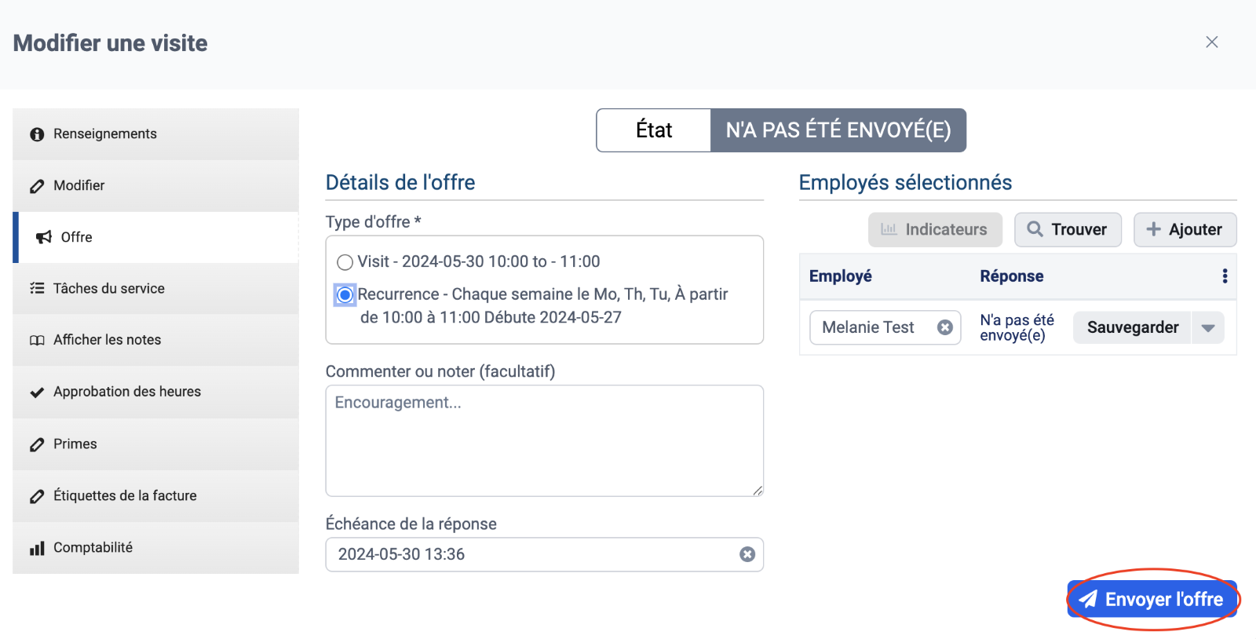The width and height of the screenshot is (1256, 639).
Task: Expand the Sauvegarder dropdown arrow
Action: coord(1208,328)
